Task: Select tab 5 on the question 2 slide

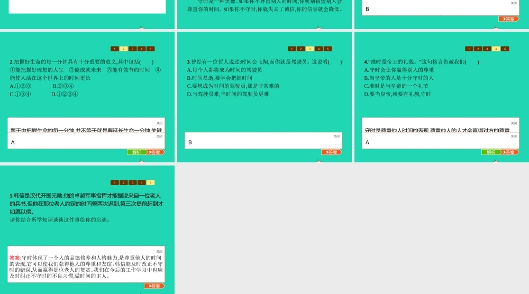Action: (150, 49)
